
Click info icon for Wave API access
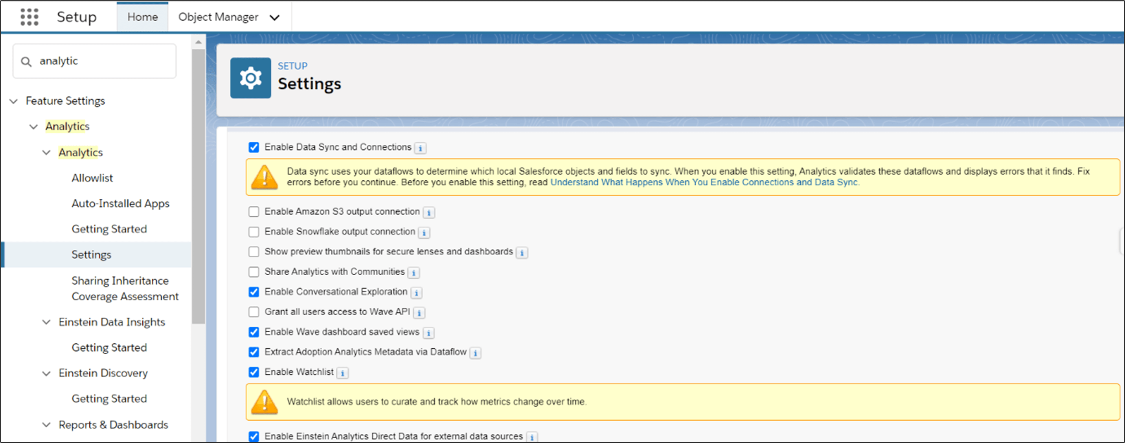point(419,313)
